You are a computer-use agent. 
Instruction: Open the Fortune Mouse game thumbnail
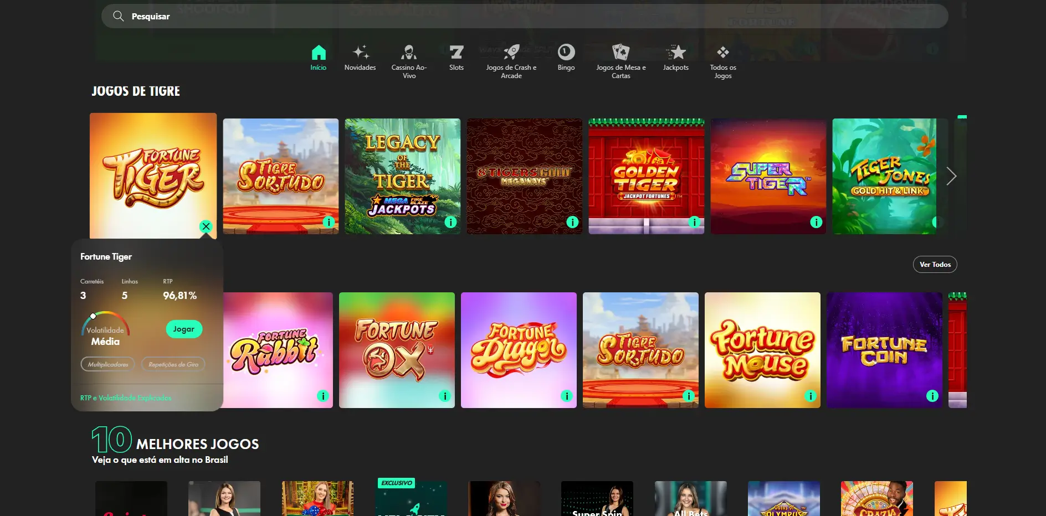point(762,350)
